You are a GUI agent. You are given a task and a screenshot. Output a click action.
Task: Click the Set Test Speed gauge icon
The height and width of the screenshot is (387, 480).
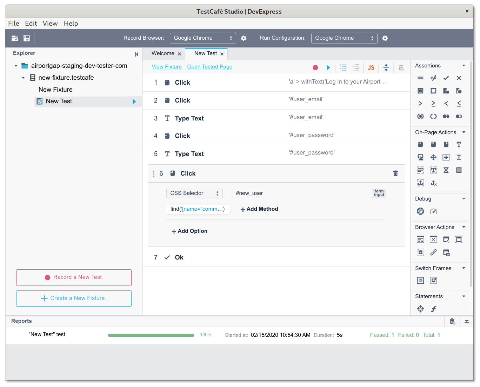(434, 211)
